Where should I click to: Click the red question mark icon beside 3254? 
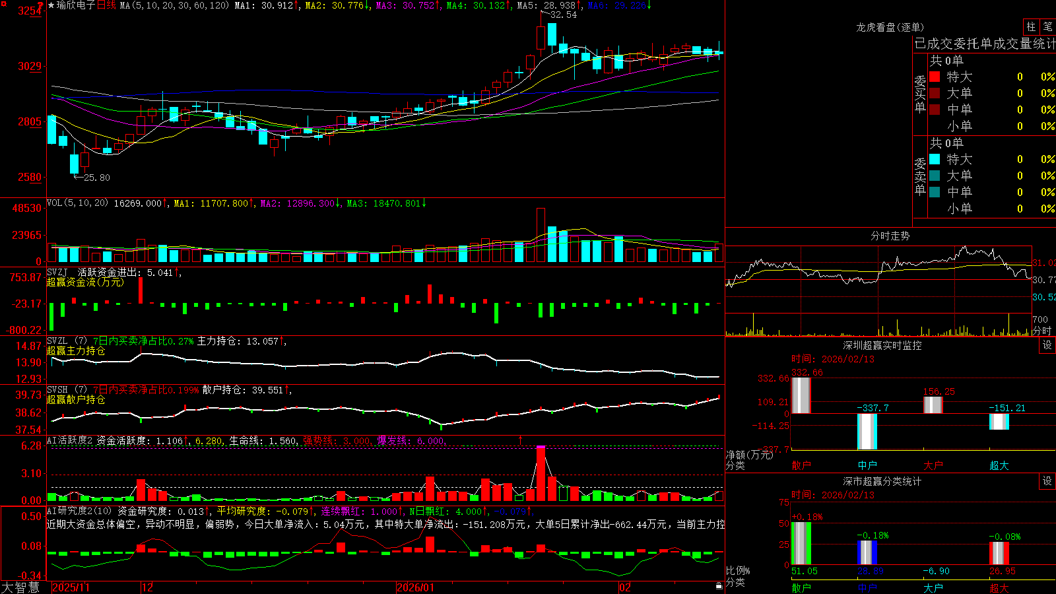coord(40,5)
